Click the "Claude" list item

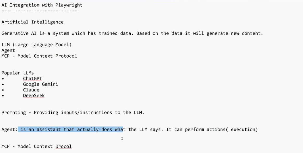click(31, 90)
